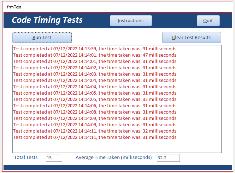Clear Test Results with the button
This screenshot has width=235, height=173.
point(192,38)
